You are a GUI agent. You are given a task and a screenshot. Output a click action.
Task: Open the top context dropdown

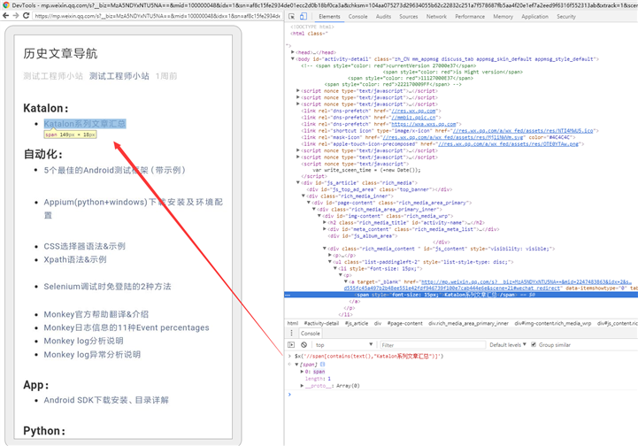click(x=344, y=344)
